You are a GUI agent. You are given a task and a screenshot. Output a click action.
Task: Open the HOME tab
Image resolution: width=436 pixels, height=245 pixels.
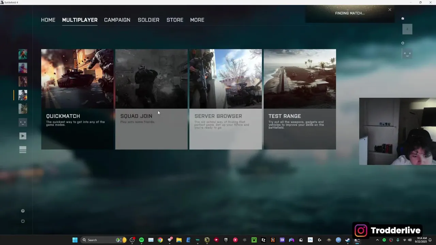click(x=48, y=20)
